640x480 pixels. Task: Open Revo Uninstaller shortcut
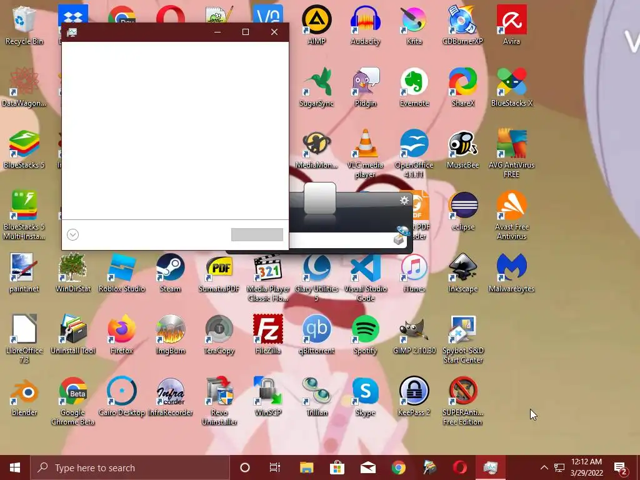click(219, 401)
